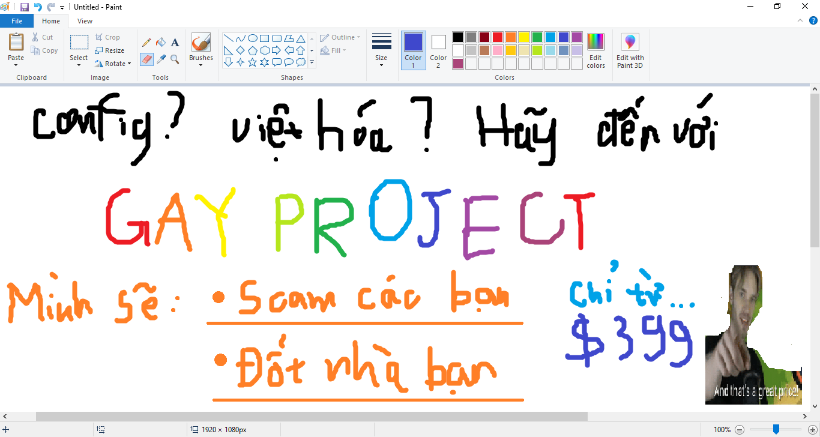Collapse the ribbon with the chevron
The width and height of the screenshot is (820, 437).
(800, 20)
